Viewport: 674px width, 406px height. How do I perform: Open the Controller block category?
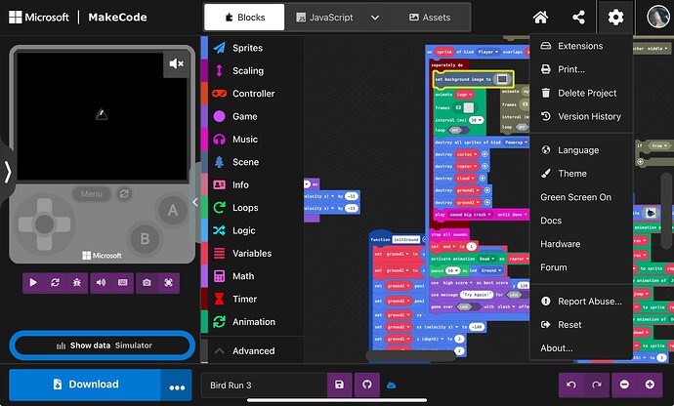(253, 94)
